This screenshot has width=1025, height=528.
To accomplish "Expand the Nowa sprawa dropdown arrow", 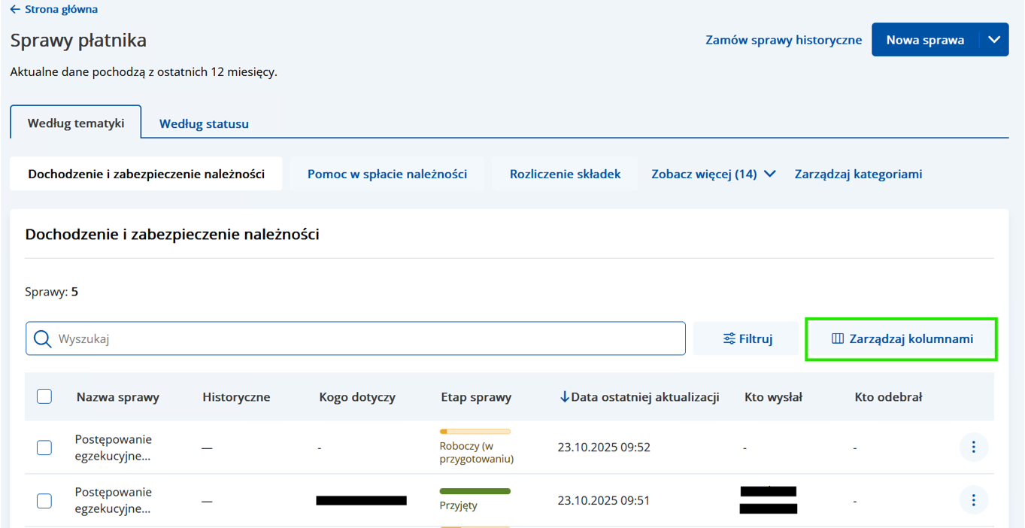I will 993,40.
